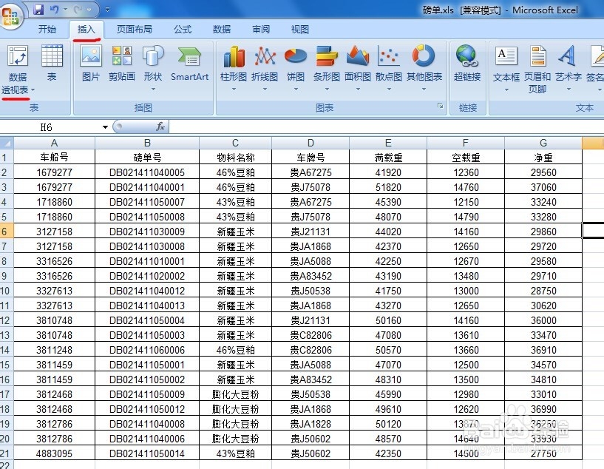Open the Office button menu
Viewport: 604px width, 469px height.
(x=11, y=15)
